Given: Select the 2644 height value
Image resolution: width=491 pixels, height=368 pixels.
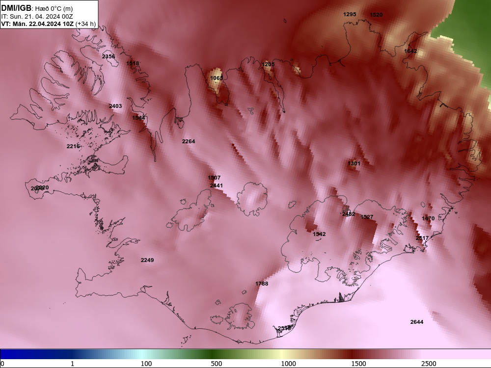Looking at the screenshot, I should 417,322.
